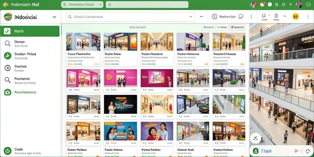Open the sidebar item with the green runner icon

pyautogui.click(x=30, y=56)
